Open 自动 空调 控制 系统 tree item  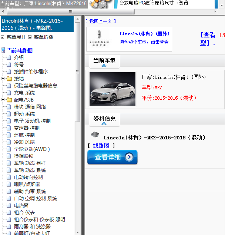point(36,198)
